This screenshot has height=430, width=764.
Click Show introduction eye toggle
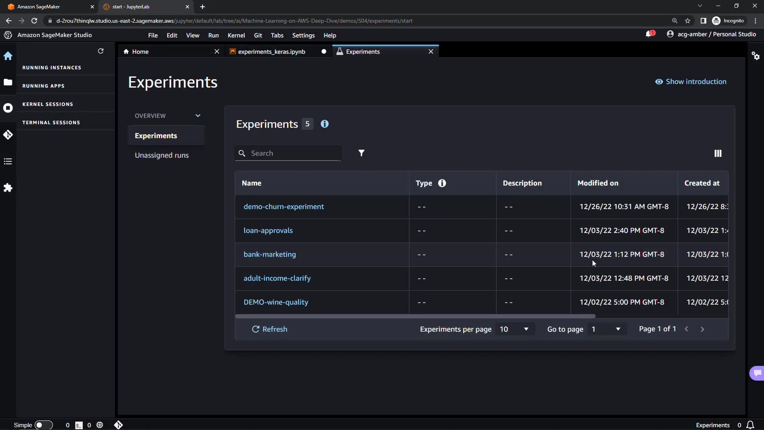tap(691, 82)
